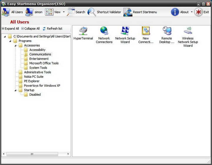Select the HyperTerminal shortcut icon
Viewport: 212px width, 165px height.
pos(83,31)
